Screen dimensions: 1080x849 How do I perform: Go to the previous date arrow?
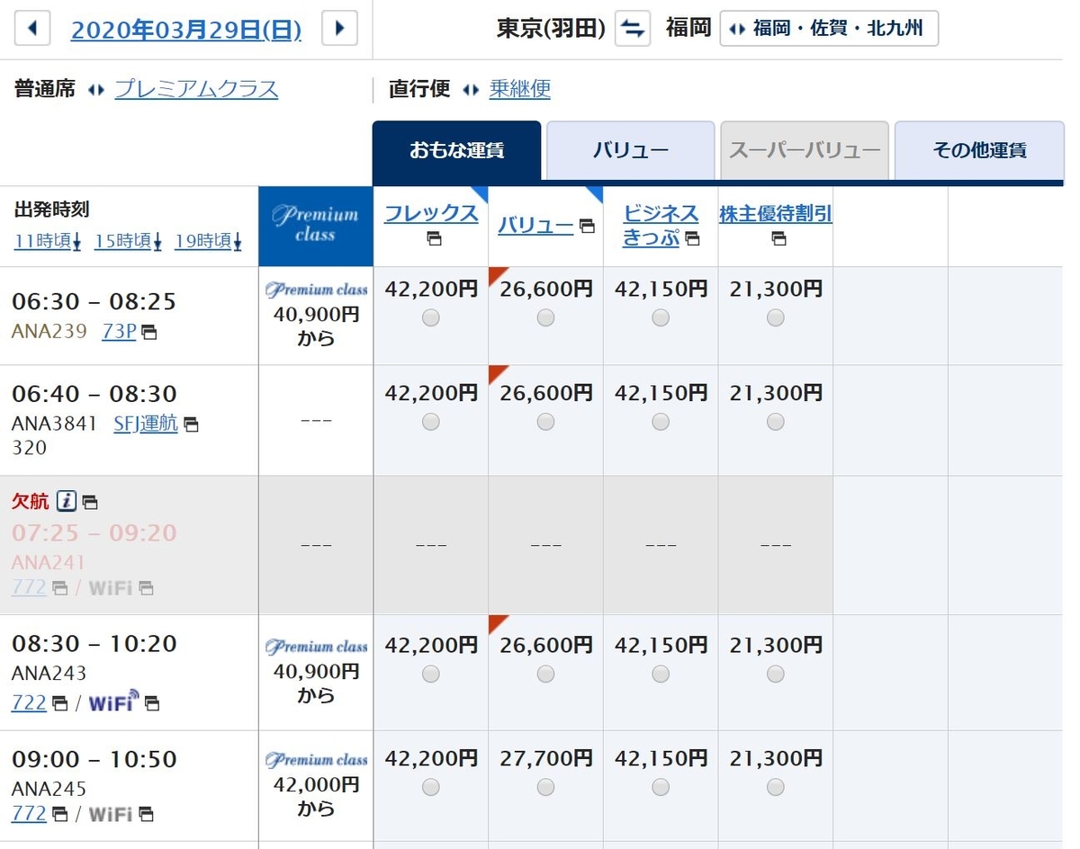click(33, 28)
